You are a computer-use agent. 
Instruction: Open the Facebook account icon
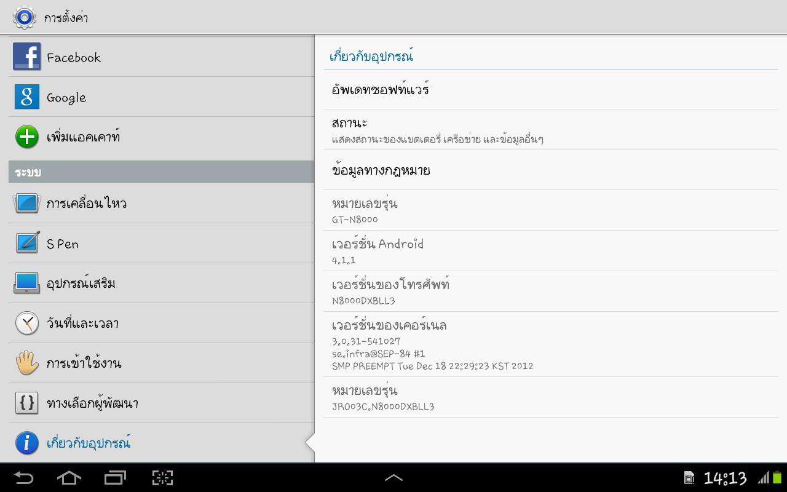(x=27, y=57)
